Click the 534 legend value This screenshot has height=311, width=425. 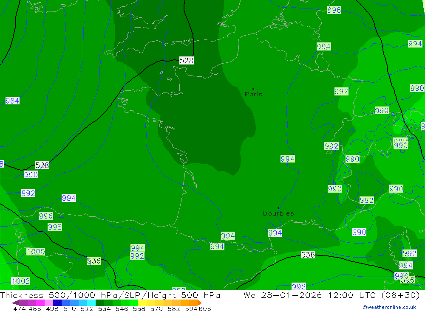tap(104, 308)
